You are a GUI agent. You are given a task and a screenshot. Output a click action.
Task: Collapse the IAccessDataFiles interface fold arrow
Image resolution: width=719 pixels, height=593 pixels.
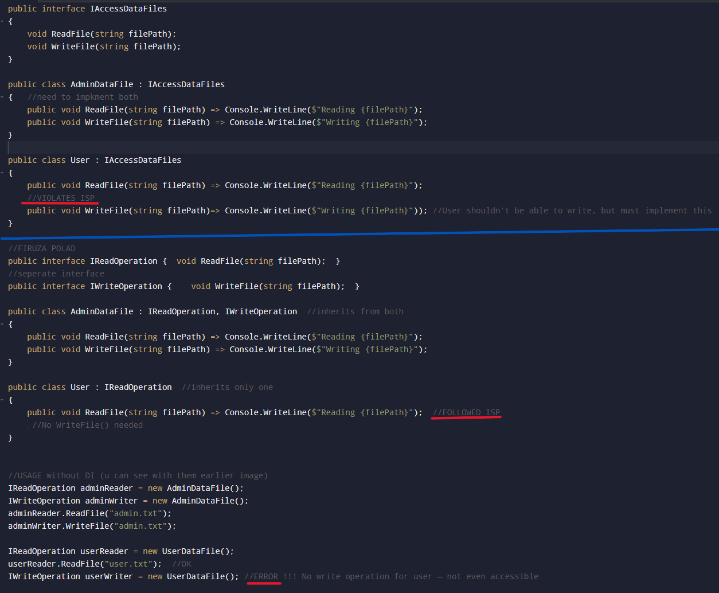pos(2,21)
